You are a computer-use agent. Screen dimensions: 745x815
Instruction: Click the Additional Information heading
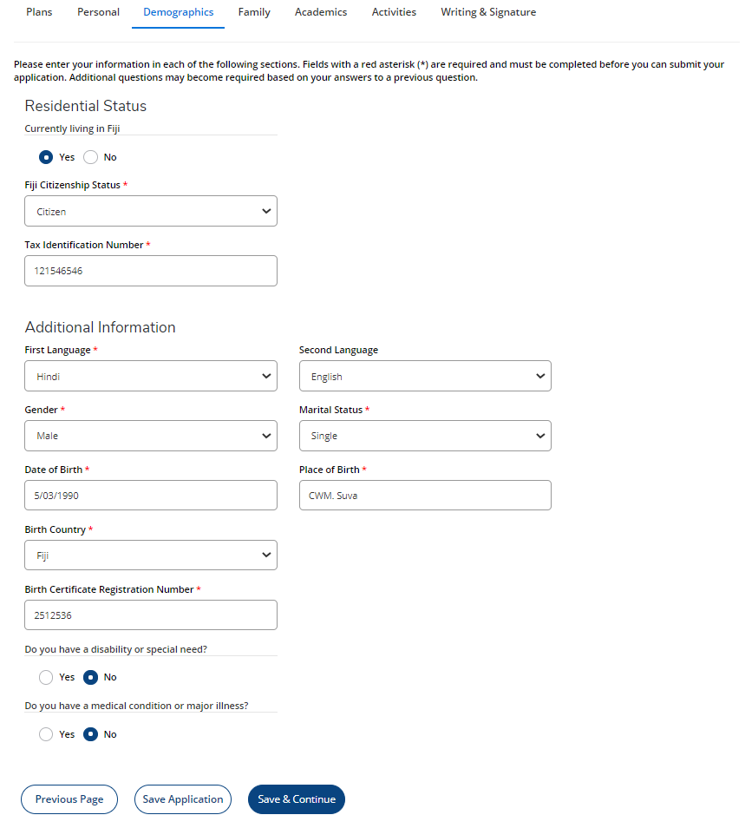pyautogui.click(x=101, y=327)
